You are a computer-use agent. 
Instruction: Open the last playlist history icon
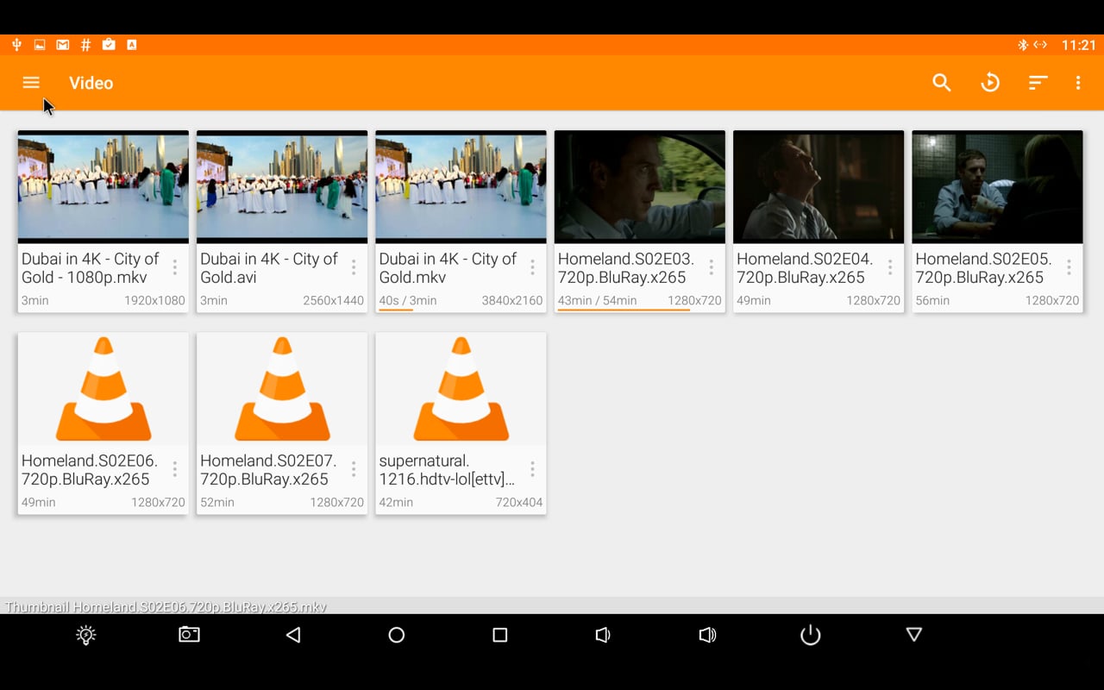(x=990, y=83)
